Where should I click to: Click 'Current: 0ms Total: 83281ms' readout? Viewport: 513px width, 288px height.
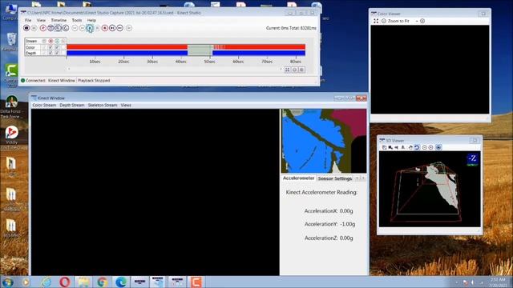pos(291,28)
